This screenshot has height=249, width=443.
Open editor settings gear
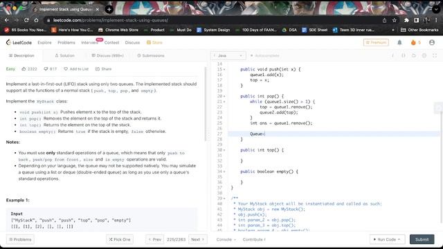424,55
